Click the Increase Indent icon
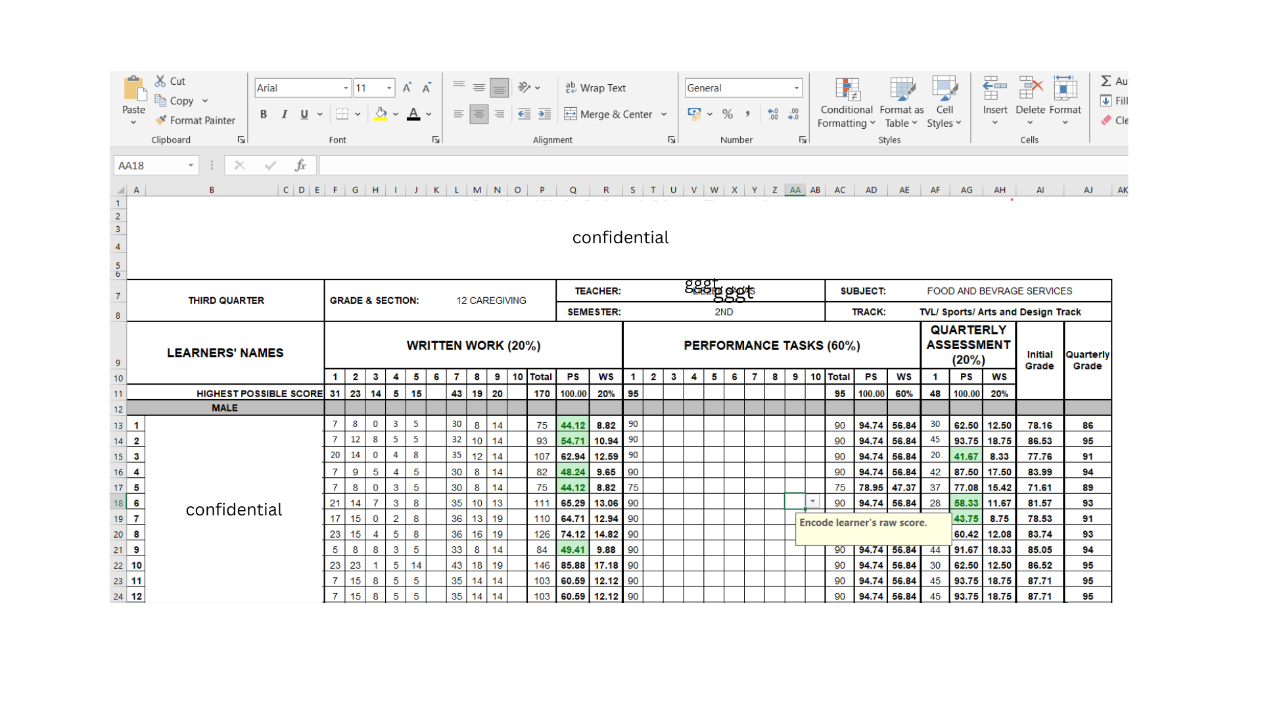This screenshot has width=1262, height=710. point(544,114)
